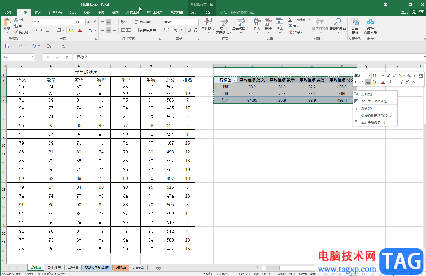Click the Name Box showing L2
Screen dimensions: 426x276
tap(16, 57)
